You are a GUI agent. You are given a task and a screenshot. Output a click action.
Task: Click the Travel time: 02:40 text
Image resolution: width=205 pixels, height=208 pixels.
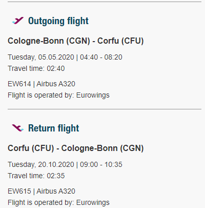pyautogui.click(x=36, y=68)
